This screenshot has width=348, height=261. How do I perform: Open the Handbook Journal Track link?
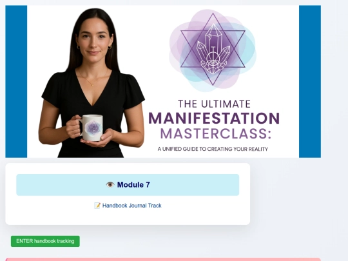coord(132,206)
